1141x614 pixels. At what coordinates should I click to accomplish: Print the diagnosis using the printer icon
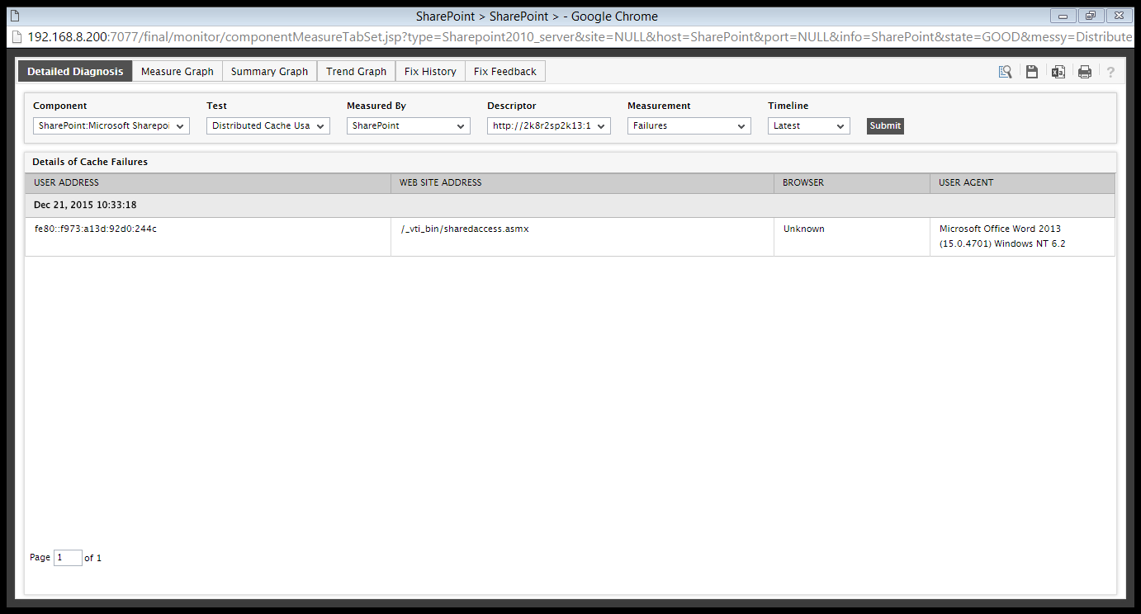(x=1085, y=72)
